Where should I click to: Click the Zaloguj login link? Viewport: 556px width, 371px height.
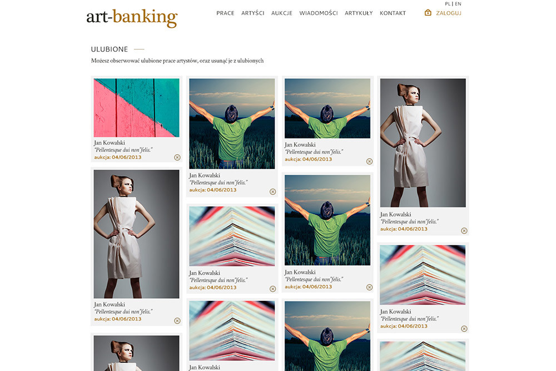[x=449, y=13]
